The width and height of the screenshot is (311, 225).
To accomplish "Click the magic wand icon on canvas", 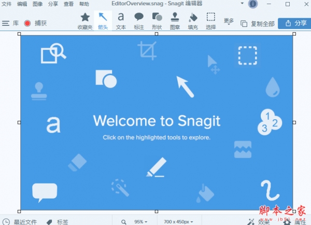I will [x=120, y=188].
